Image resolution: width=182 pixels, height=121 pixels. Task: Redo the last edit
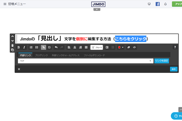click(x=62, y=47)
